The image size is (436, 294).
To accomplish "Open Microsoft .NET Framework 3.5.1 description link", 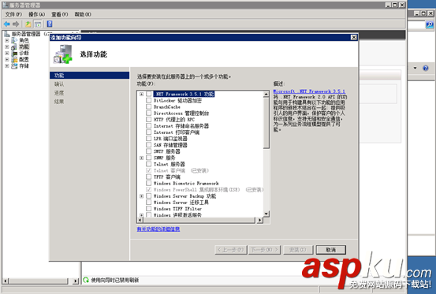I will (x=309, y=91).
